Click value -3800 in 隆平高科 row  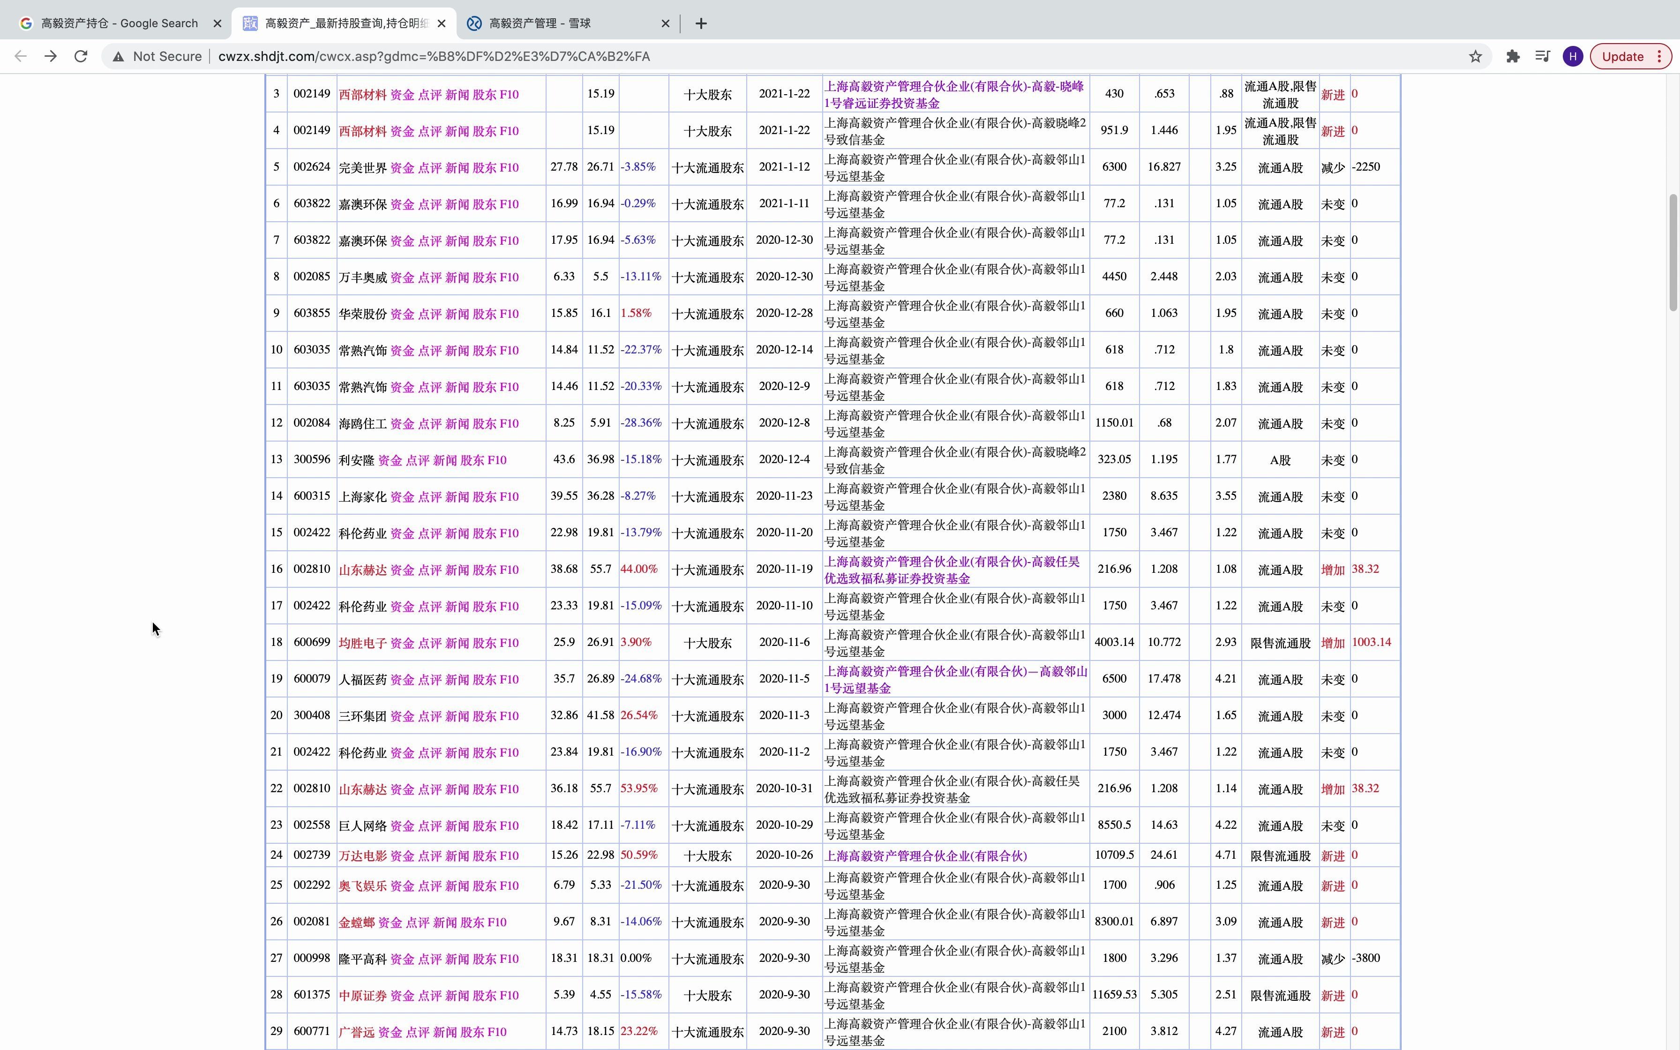(x=1365, y=958)
